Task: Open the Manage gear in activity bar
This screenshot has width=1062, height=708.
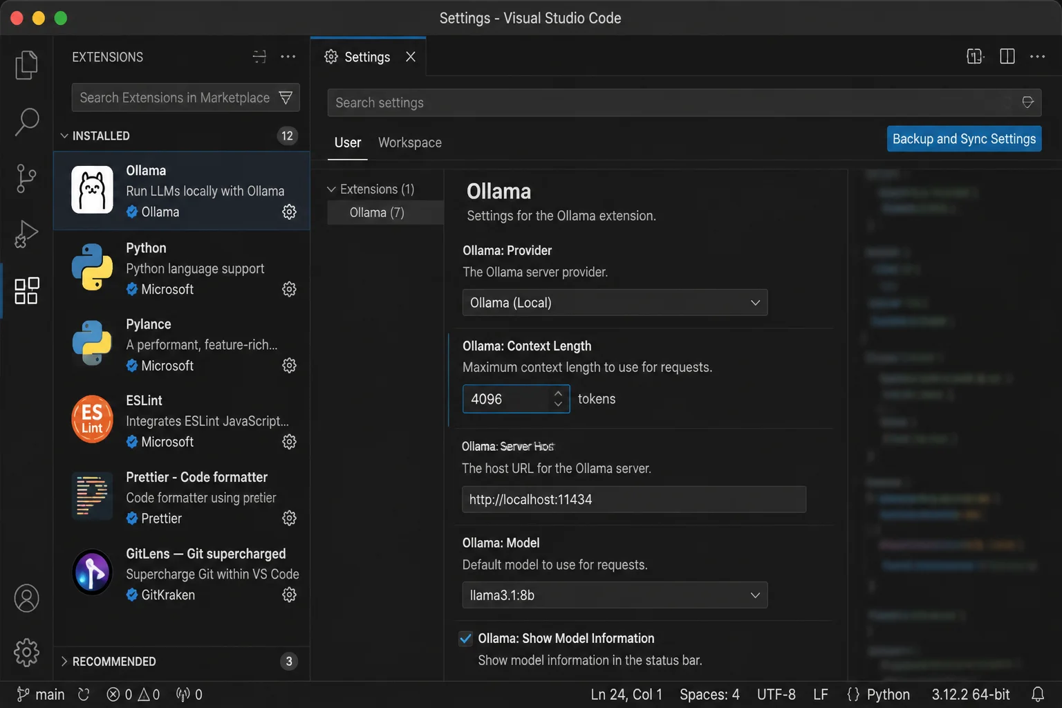Action: click(26, 652)
